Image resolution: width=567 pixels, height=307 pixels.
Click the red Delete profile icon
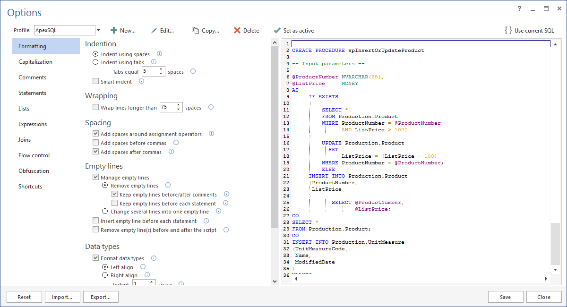tap(237, 31)
